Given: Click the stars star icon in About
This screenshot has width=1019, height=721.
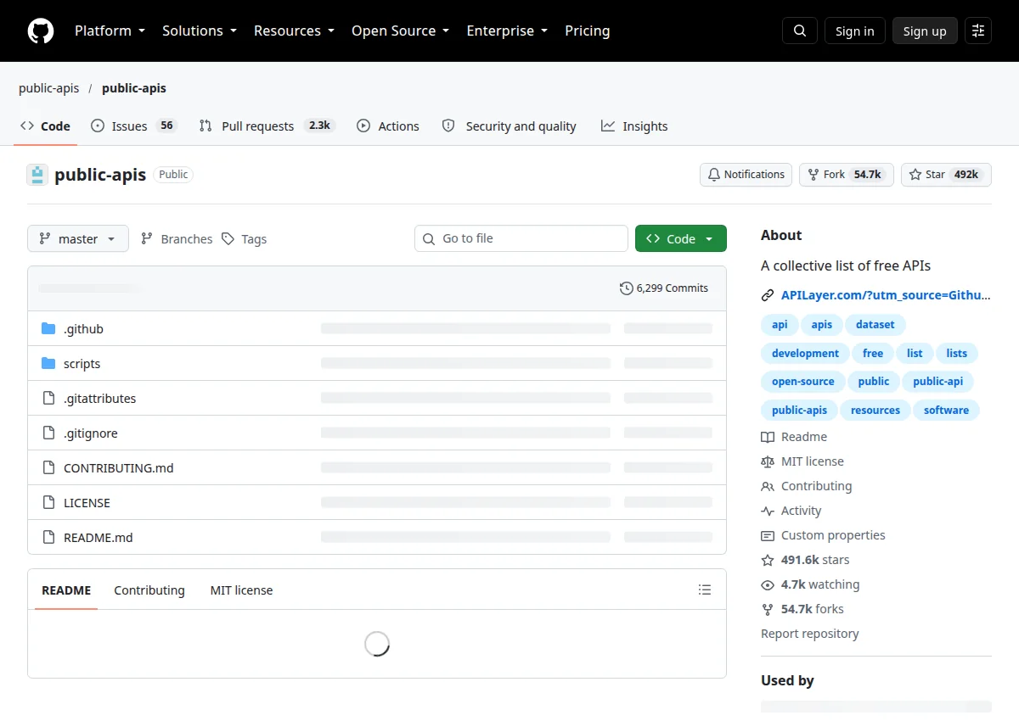Looking at the screenshot, I should 768,560.
